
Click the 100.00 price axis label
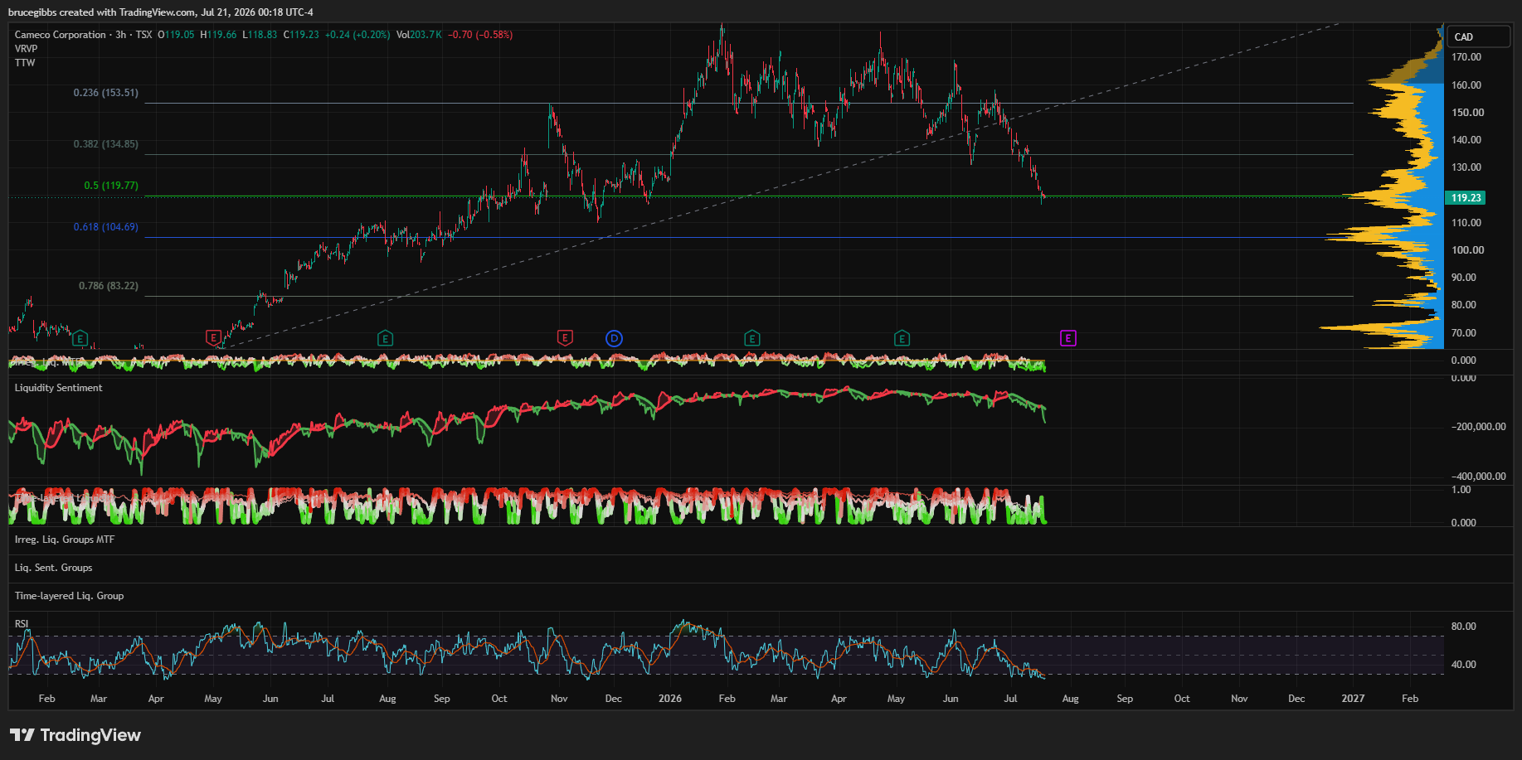point(1466,250)
